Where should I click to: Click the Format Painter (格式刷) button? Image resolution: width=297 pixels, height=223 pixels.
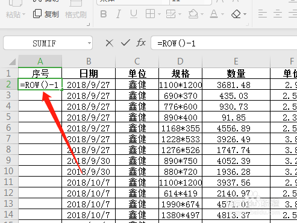coord(76,14)
